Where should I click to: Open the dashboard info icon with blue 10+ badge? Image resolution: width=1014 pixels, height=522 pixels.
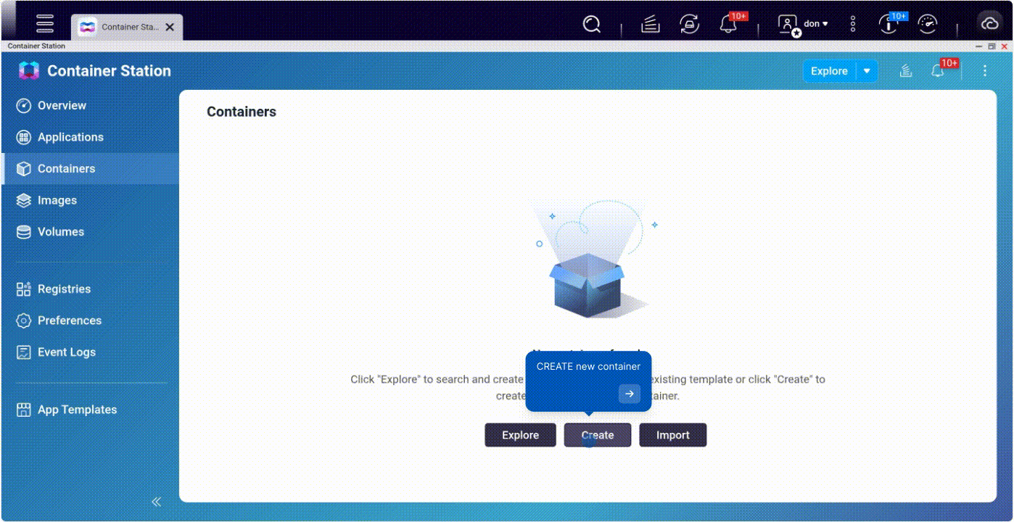[888, 24]
